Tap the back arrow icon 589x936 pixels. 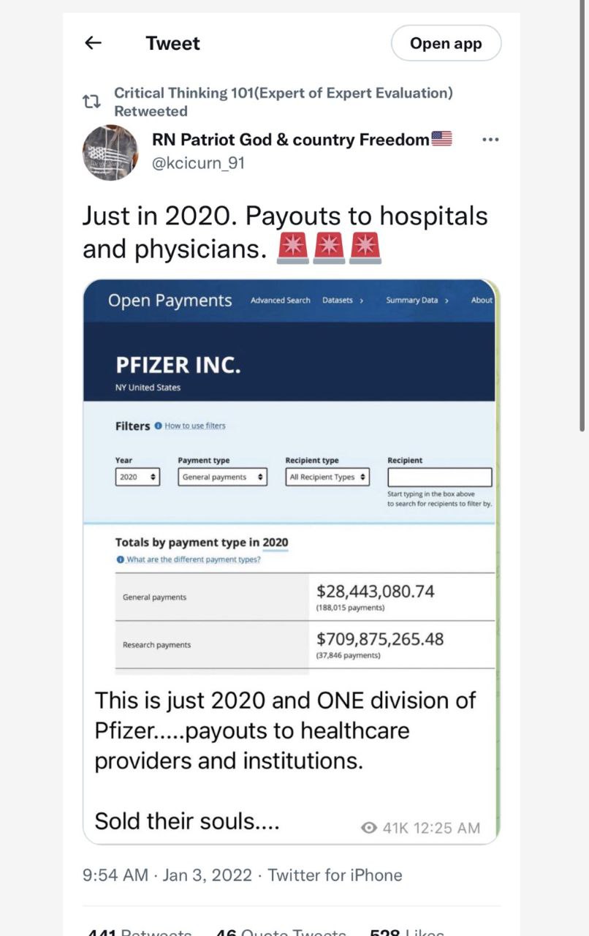pos(93,43)
